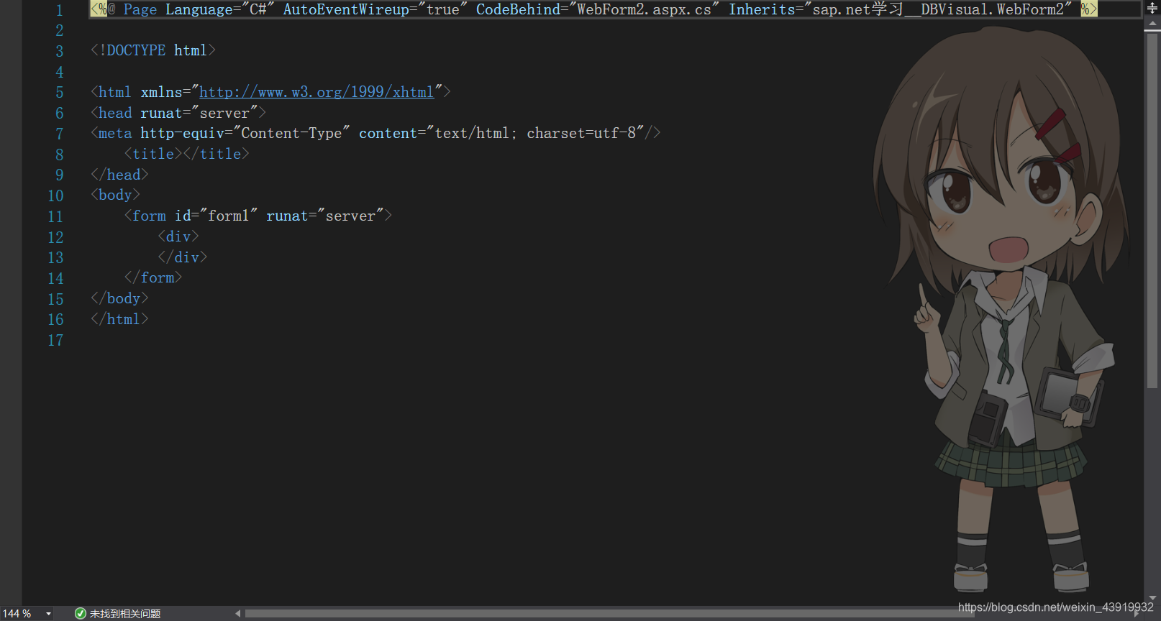Click the id="form1" attribute
Image resolution: width=1161 pixels, height=621 pixels.
(x=216, y=216)
